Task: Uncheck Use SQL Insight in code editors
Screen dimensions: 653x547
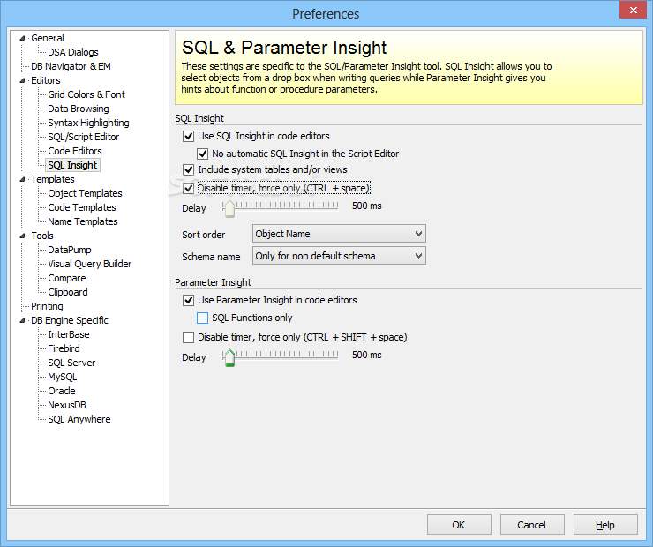Action: (188, 136)
